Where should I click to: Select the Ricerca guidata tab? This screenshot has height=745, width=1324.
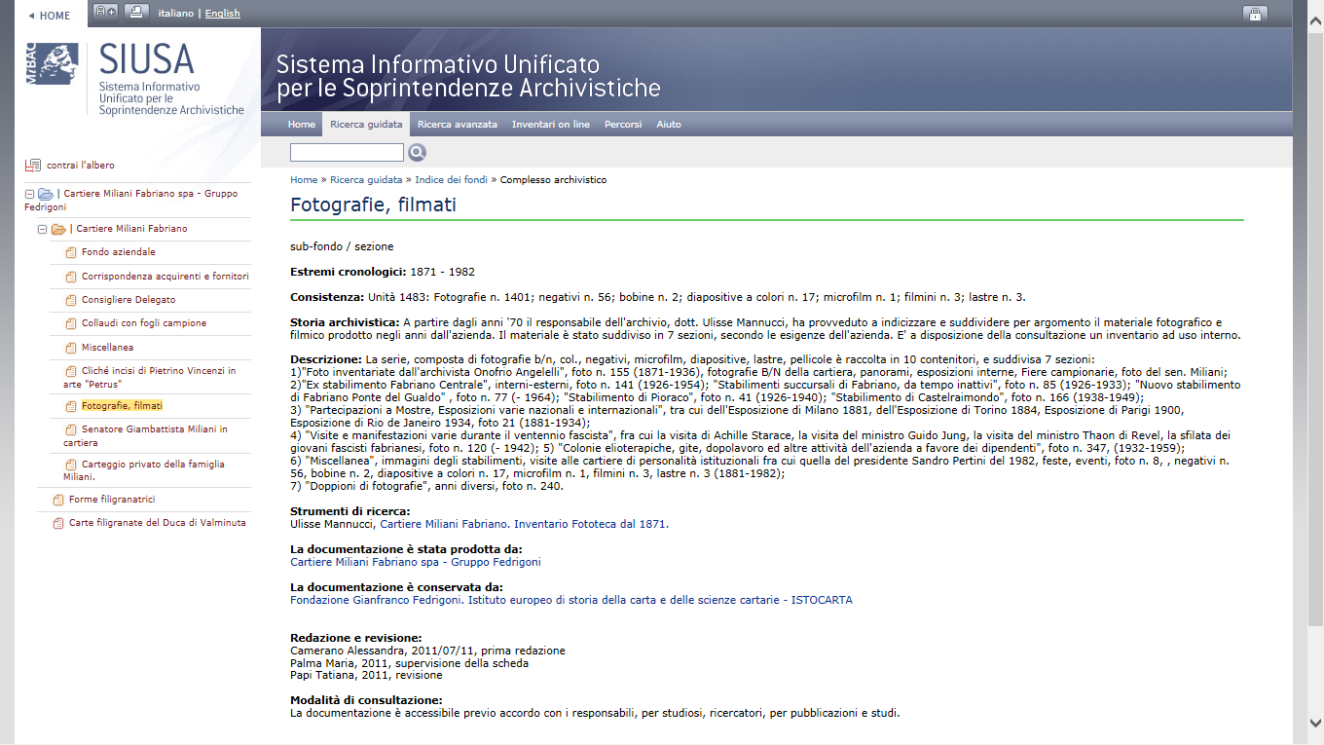366,125
